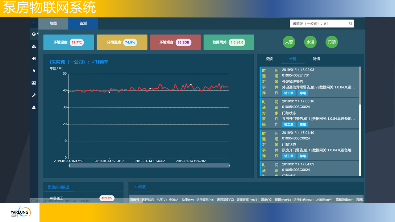The height and width of the screenshot is (222, 395).
Task: Click the chart zoom slider left handle
Action: (x=69, y=166)
